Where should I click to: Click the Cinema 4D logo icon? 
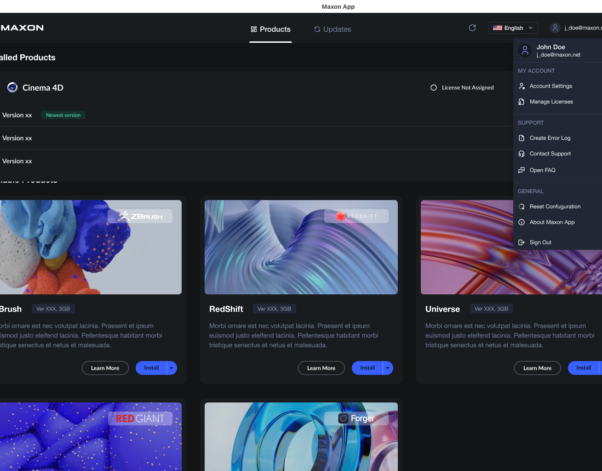12,87
